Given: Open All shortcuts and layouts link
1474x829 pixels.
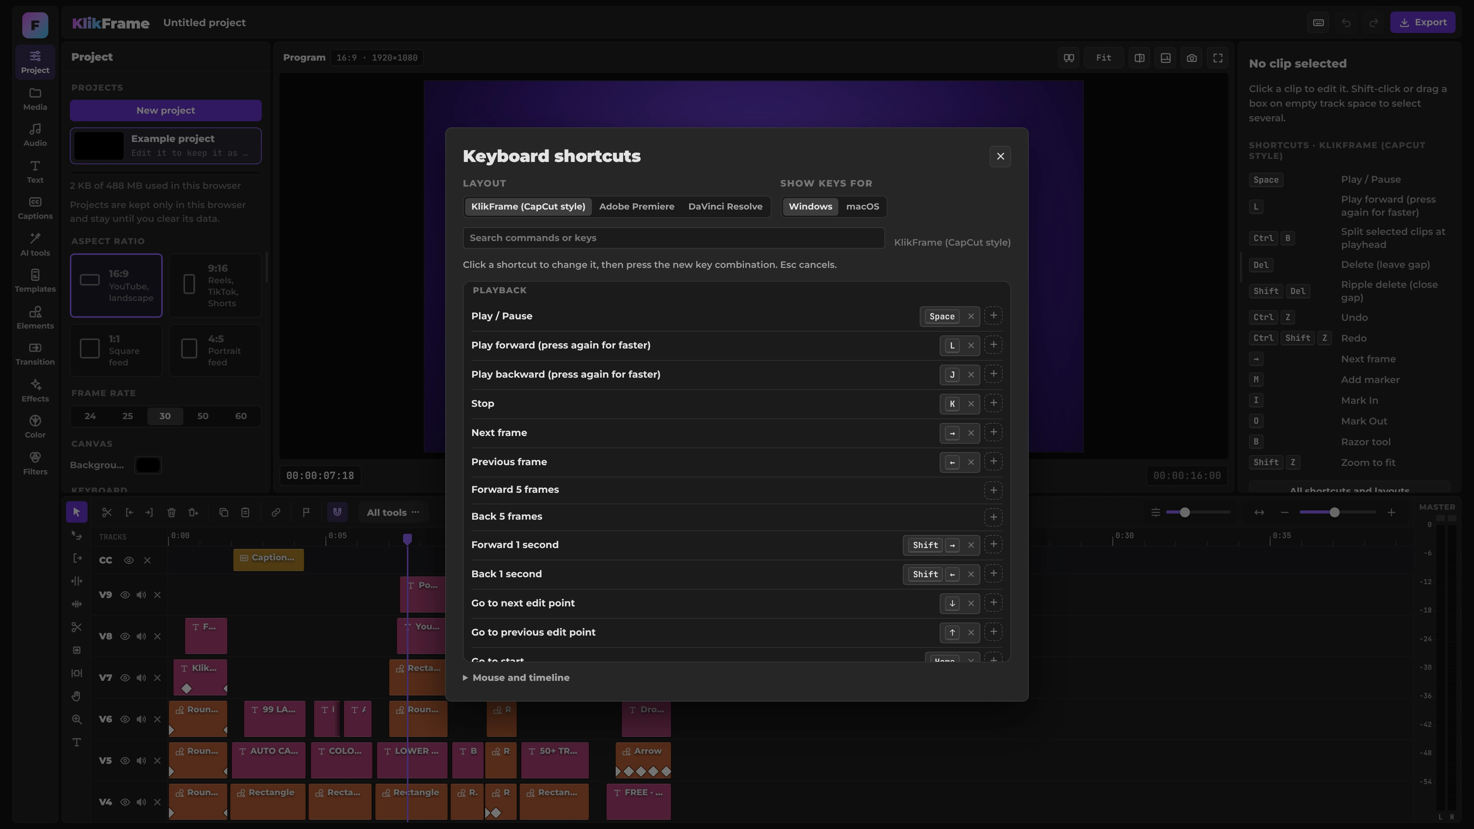Looking at the screenshot, I should (x=1349, y=488).
